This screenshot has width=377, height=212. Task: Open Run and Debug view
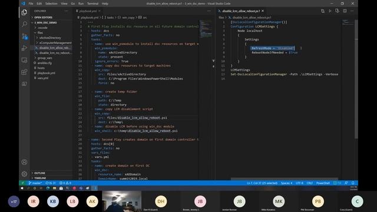(24, 48)
